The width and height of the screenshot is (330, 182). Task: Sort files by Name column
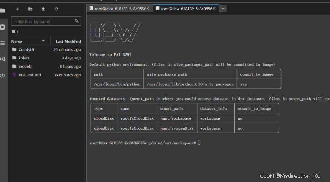[29, 41]
